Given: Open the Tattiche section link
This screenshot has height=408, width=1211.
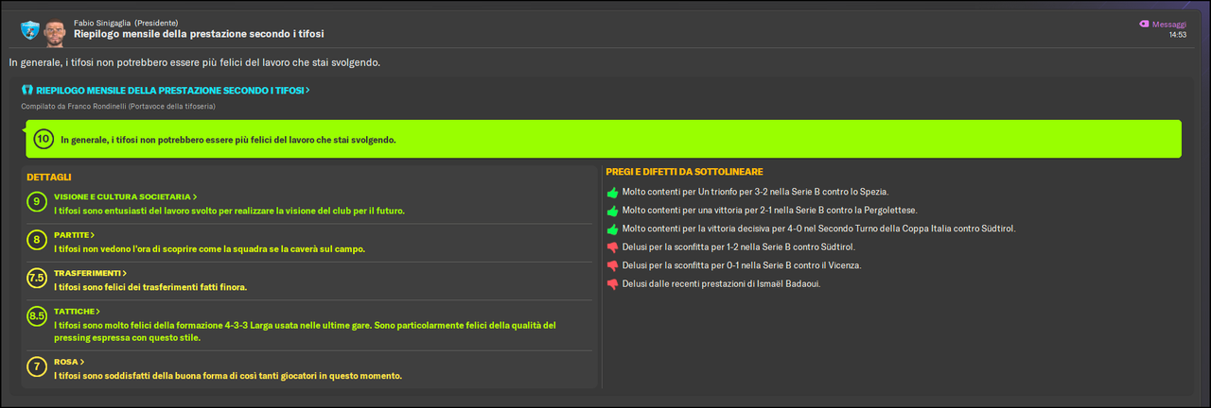Looking at the screenshot, I should point(75,311).
